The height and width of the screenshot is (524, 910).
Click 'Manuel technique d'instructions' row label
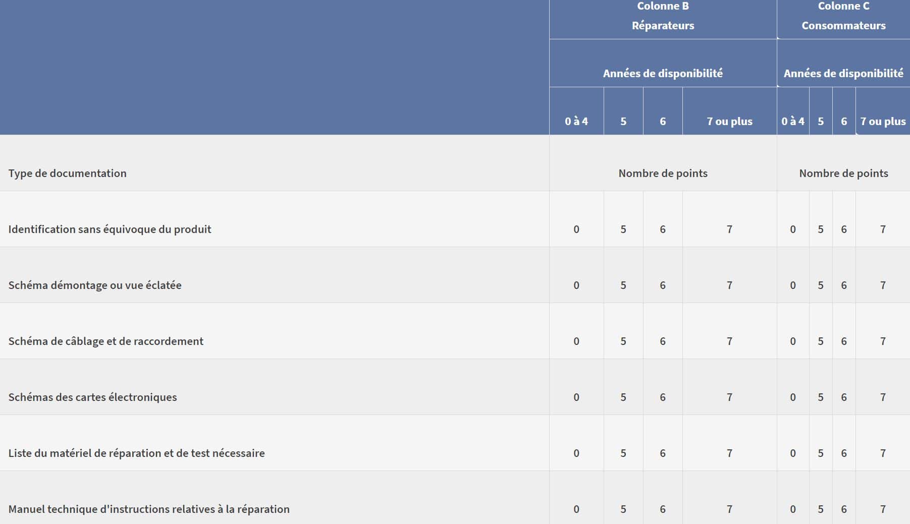pos(149,509)
